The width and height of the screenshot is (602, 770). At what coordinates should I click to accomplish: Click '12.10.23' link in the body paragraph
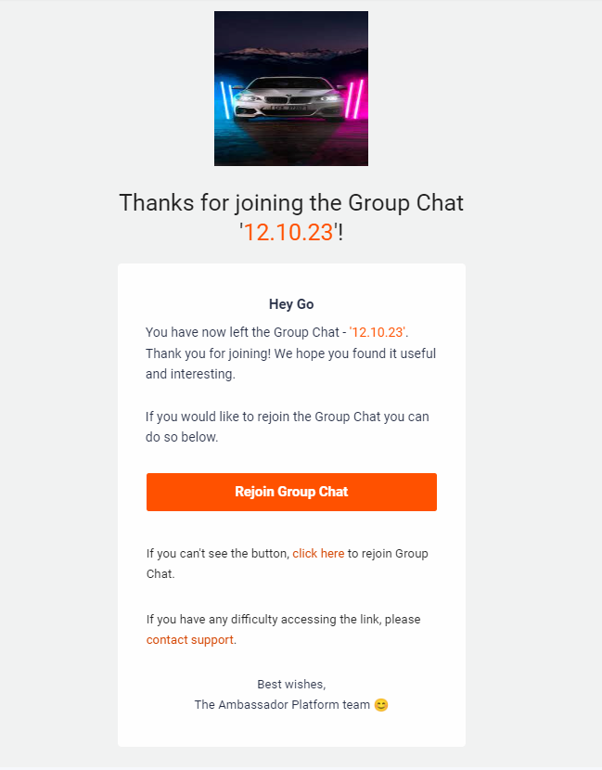click(378, 332)
